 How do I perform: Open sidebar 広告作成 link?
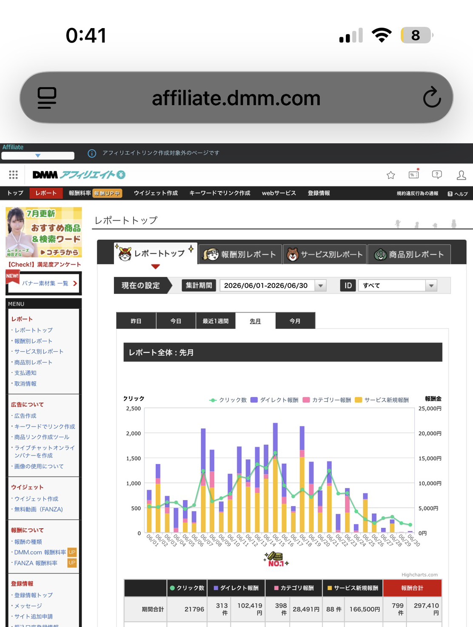[x=26, y=416]
